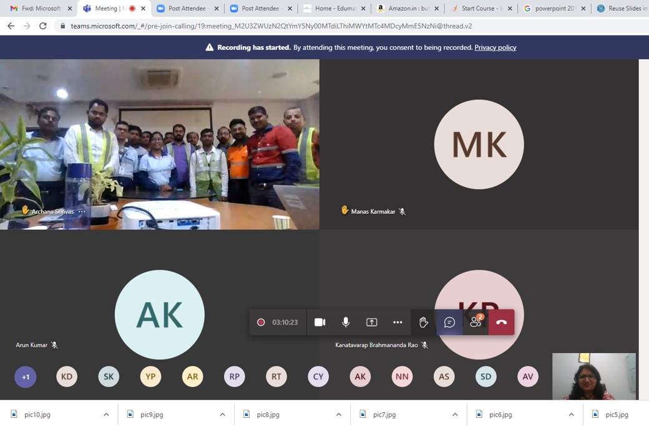Expand options for pic6.jpg download
Screen dimensions: 649x426
(571, 414)
